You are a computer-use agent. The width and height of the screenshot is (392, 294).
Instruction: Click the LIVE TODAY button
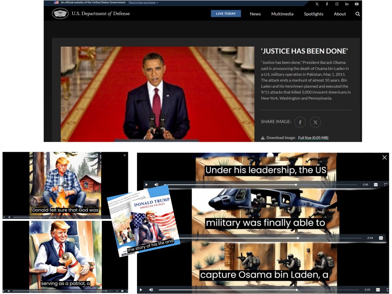226,14
